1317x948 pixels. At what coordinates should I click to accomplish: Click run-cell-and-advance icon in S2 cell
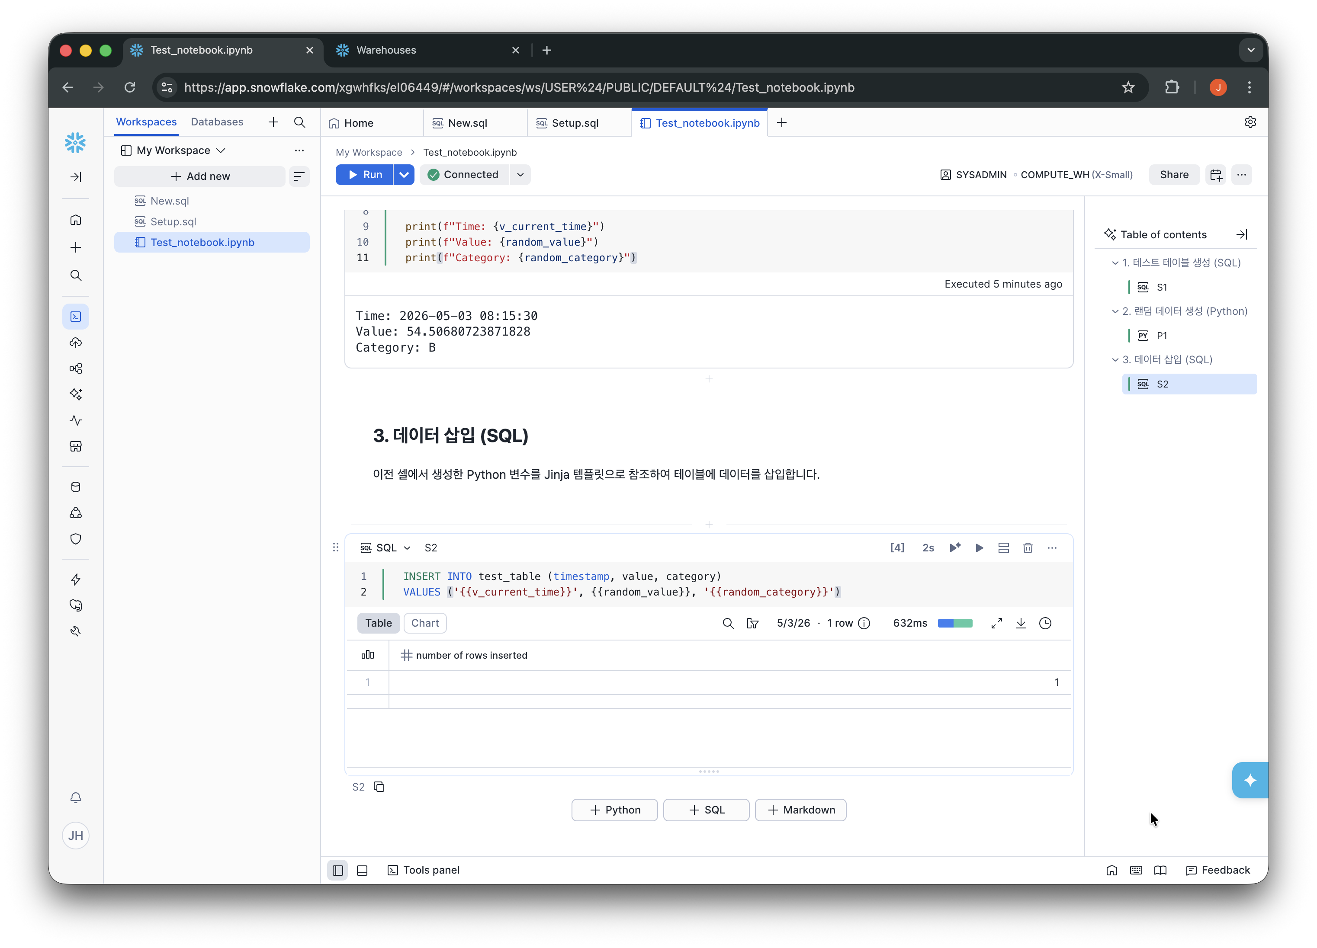click(x=954, y=548)
